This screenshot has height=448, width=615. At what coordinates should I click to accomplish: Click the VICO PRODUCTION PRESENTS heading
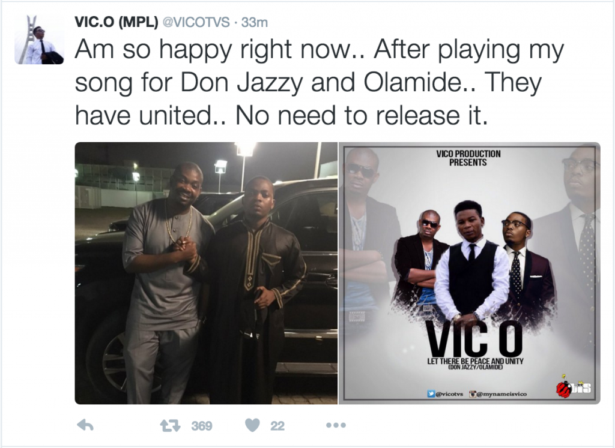pyautogui.click(x=468, y=158)
